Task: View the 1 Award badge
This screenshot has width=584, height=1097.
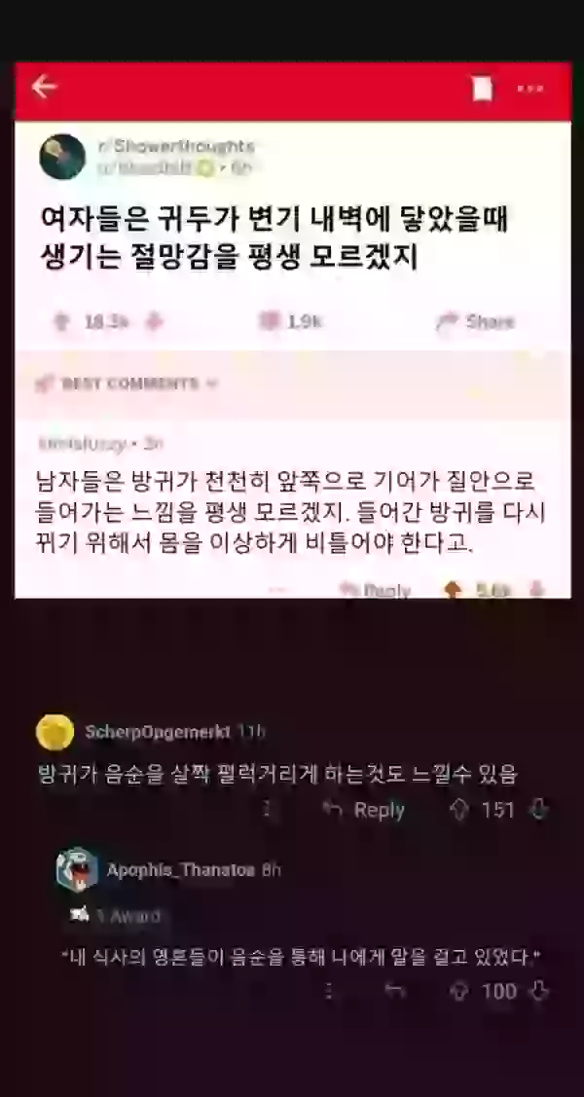Action: coord(115,916)
